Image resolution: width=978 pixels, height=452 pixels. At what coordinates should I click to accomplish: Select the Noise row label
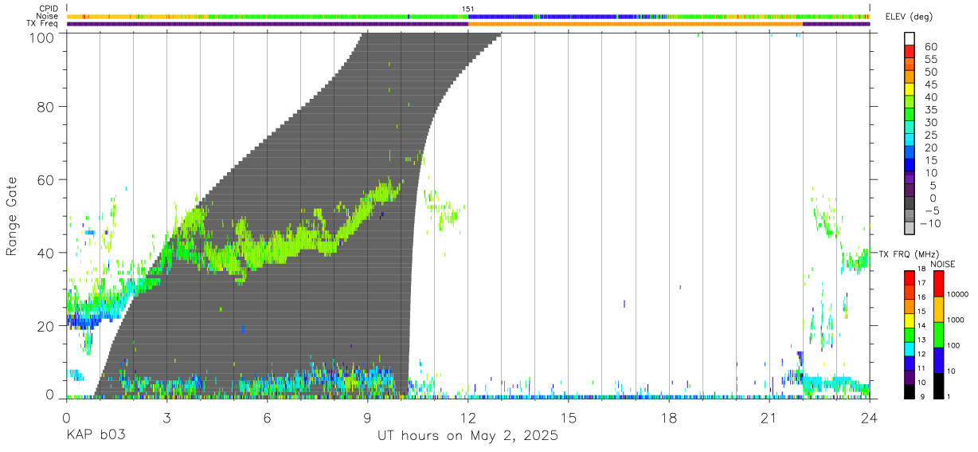48,16
